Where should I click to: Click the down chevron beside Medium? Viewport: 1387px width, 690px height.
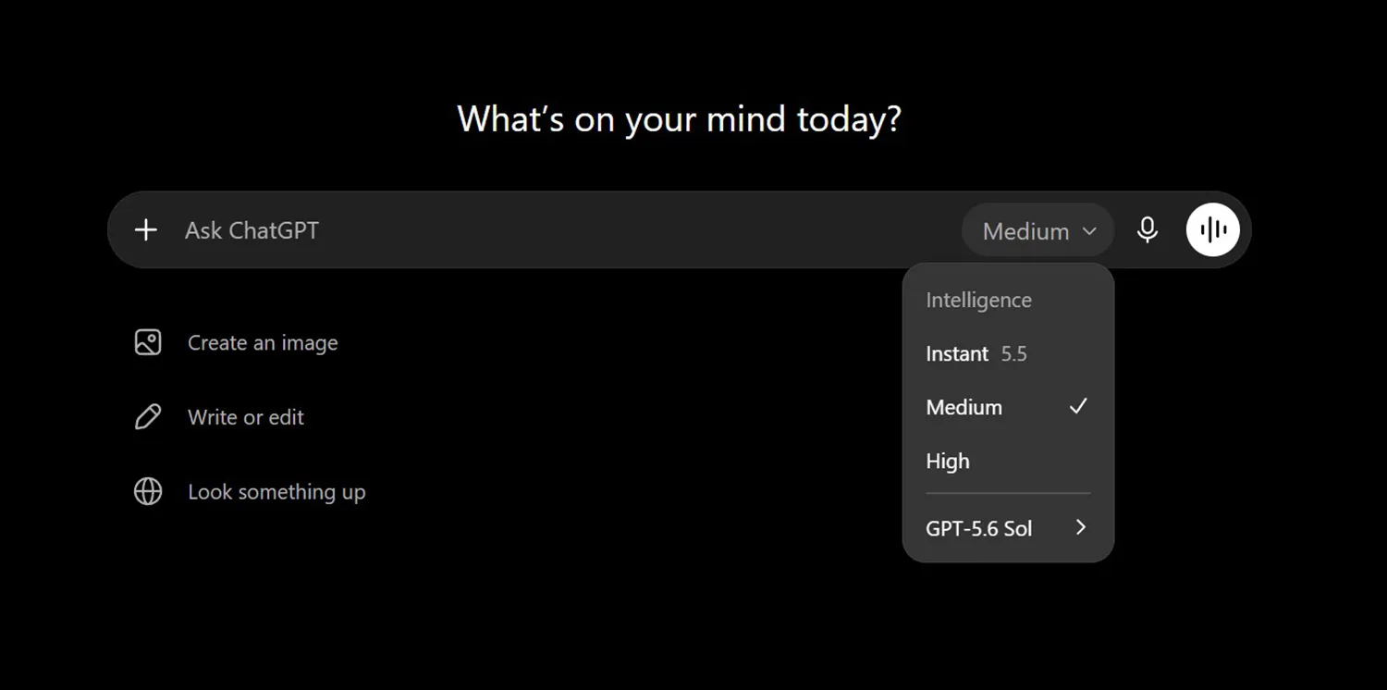tap(1089, 231)
